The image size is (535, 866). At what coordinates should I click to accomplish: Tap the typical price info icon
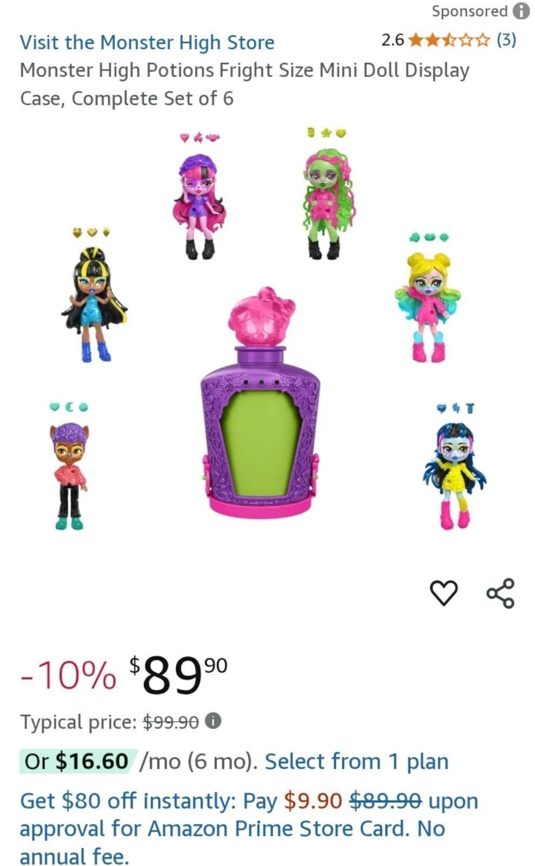pos(214,721)
